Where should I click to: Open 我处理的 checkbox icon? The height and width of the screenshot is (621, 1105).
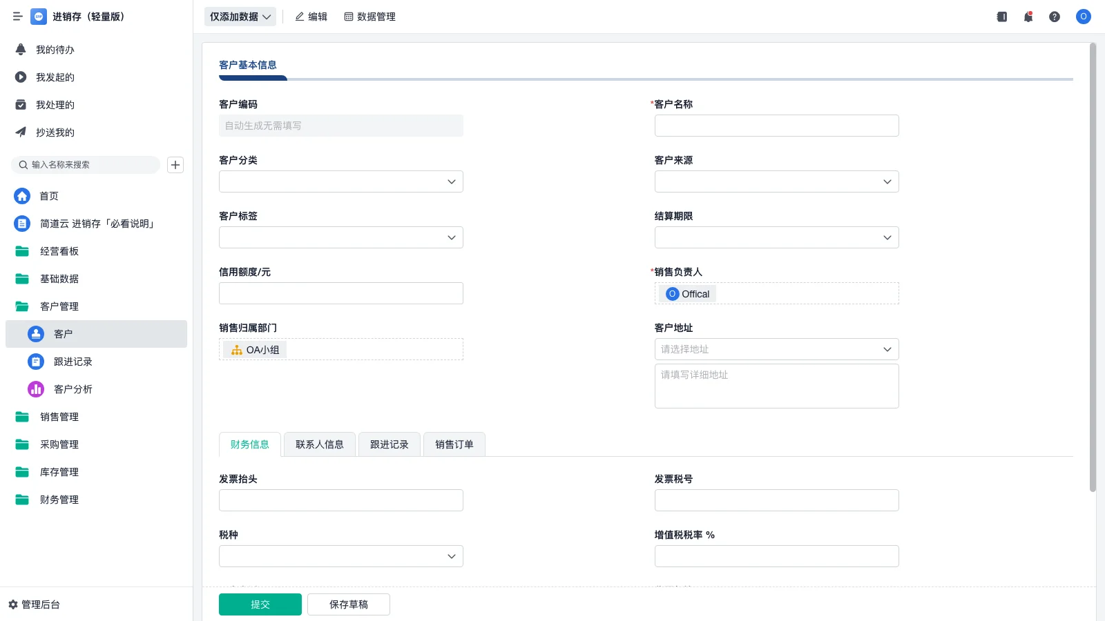(21, 105)
